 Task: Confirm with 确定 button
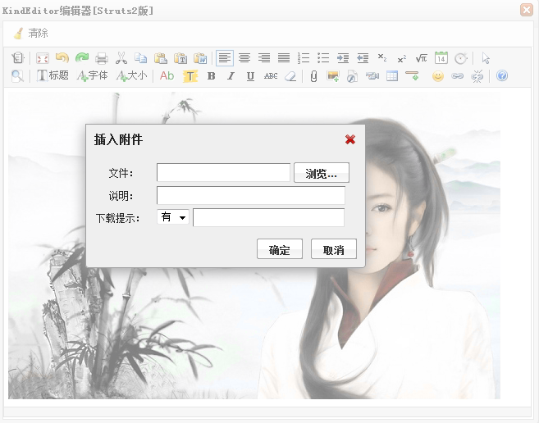tap(280, 249)
